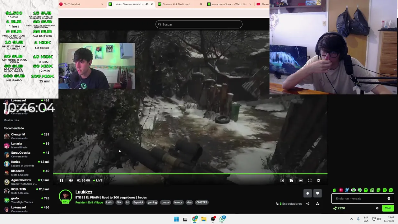
Task: Open OBS Studio from the taskbar
Action: click(213, 219)
